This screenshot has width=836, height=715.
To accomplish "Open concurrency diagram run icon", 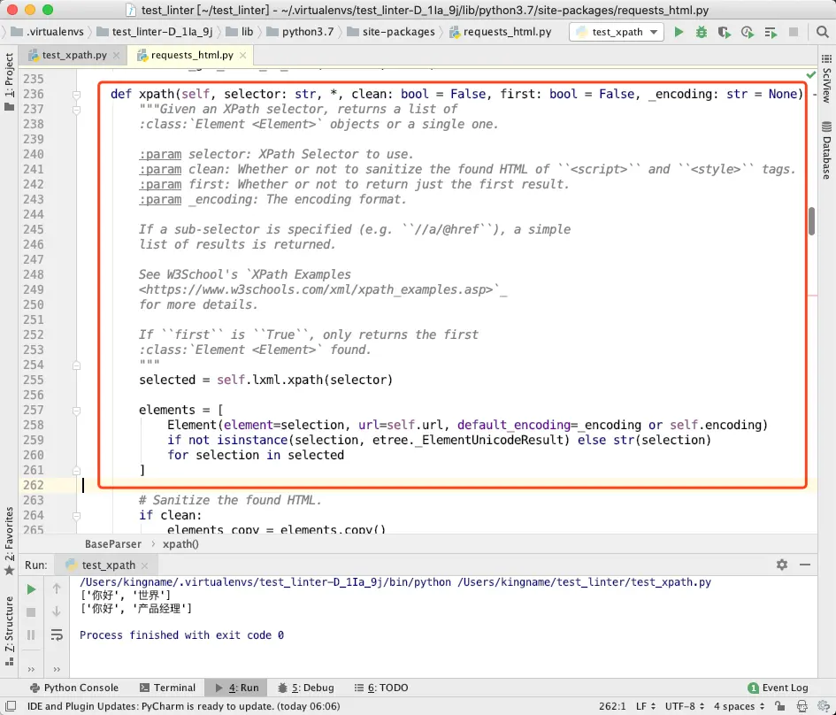I will pos(771,32).
